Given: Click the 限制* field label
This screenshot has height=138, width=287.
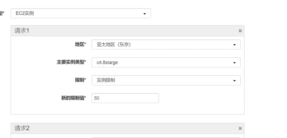Looking at the screenshot, I should click(x=81, y=80).
